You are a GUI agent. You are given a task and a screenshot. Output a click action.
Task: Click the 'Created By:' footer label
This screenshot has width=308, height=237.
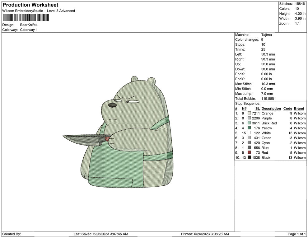click(12, 234)
